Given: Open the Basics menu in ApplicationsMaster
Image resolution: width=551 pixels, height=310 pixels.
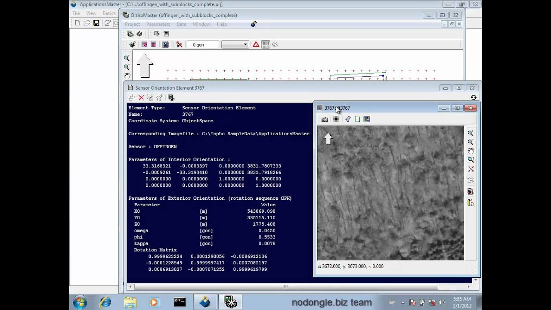Looking at the screenshot, I should click(109, 13).
